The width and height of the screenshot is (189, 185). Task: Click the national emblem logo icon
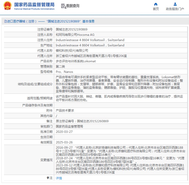pyautogui.click(x=8, y=6)
